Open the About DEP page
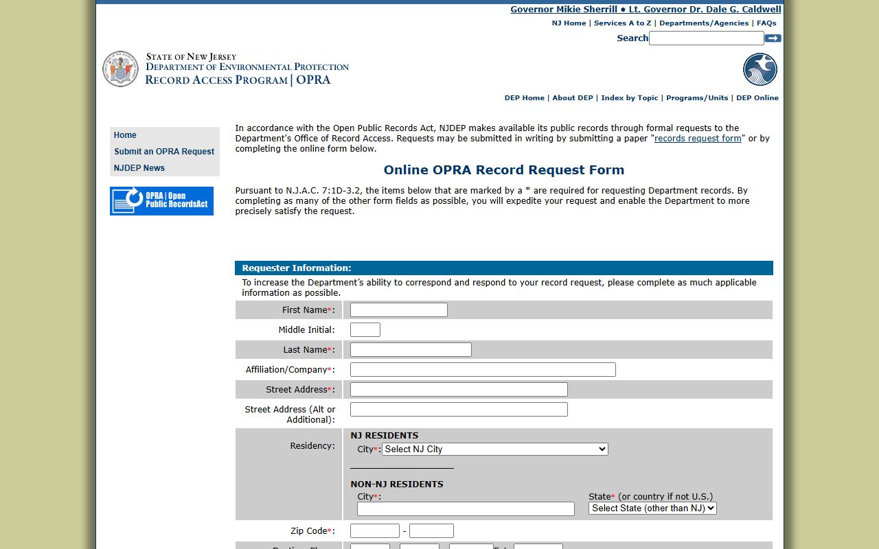This screenshot has height=549, width=879. [x=573, y=98]
